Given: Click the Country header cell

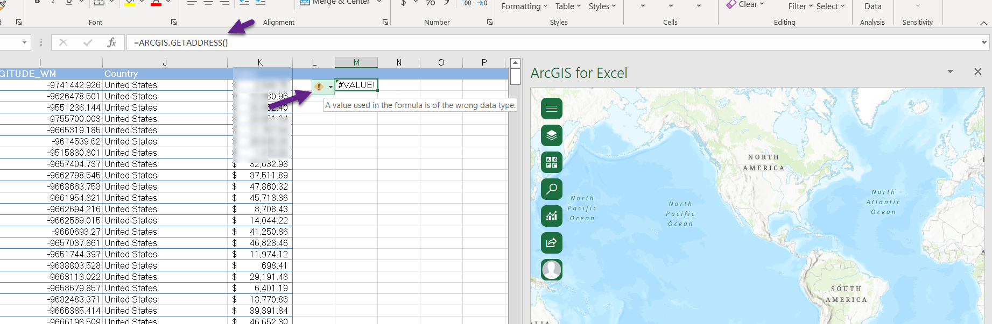Looking at the screenshot, I should [x=121, y=74].
